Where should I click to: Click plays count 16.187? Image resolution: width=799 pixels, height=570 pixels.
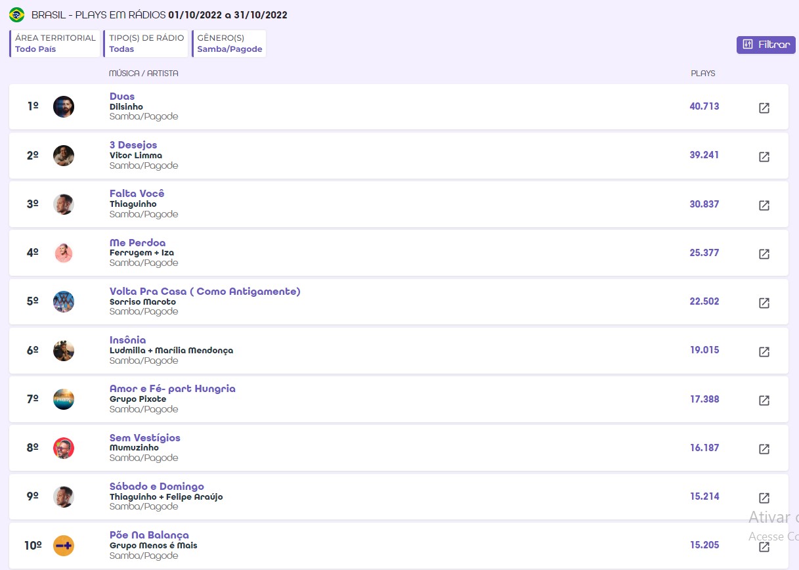point(704,448)
